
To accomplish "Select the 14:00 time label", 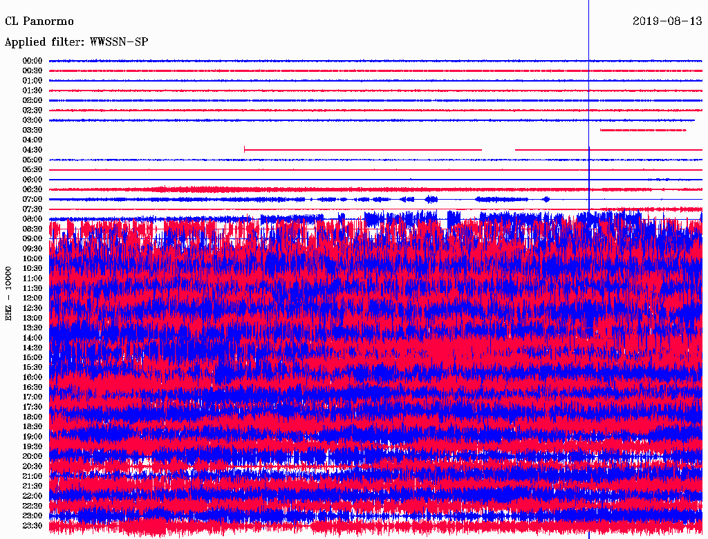I will point(32,338).
